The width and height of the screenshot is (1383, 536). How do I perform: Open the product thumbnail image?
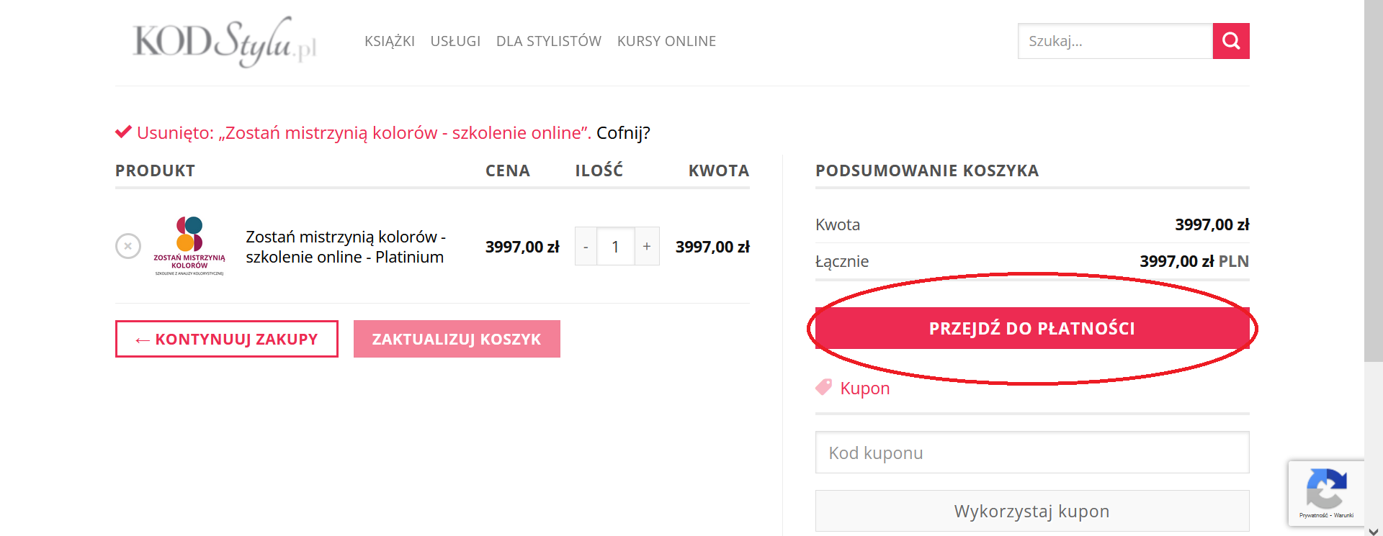click(189, 246)
